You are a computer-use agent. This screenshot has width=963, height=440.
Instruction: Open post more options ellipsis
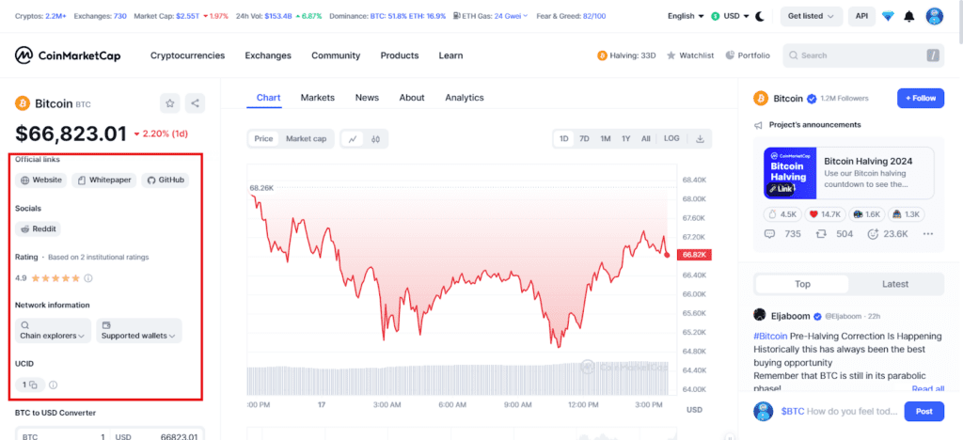[928, 234]
